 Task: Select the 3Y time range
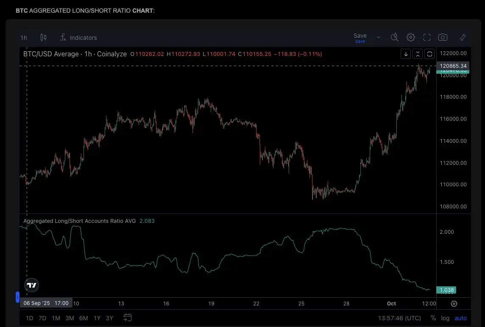tap(109, 318)
